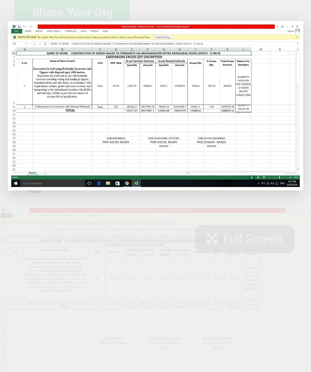This screenshot has width=311, height=372.
Task: Open the Quick Access Toolbar customize dropdown
Action: [x=36, y=27]
